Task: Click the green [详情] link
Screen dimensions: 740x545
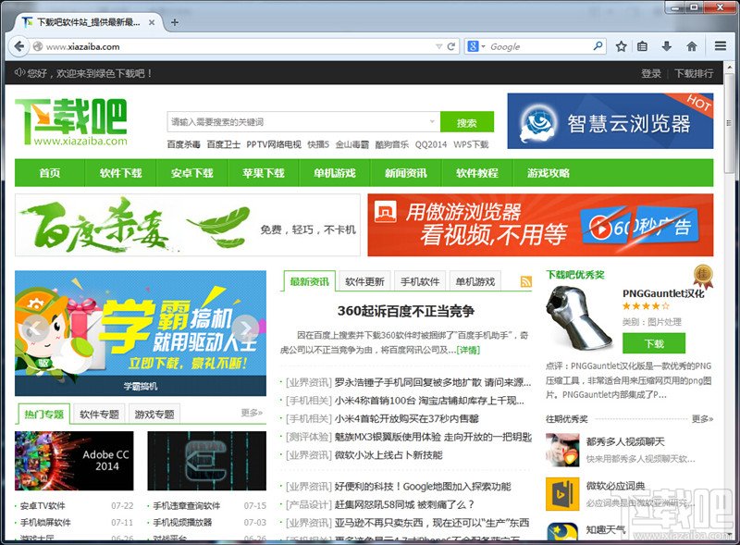Action: (x=468, y=350)
